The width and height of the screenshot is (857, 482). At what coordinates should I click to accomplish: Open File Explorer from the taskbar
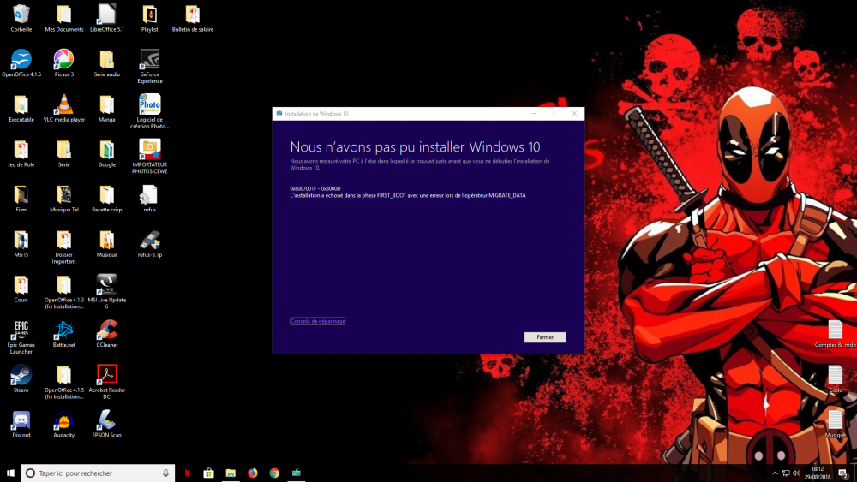pos(231,473)
